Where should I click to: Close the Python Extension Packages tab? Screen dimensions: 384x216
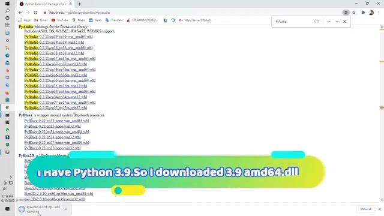pyautogui.click(x=71, y=4)
